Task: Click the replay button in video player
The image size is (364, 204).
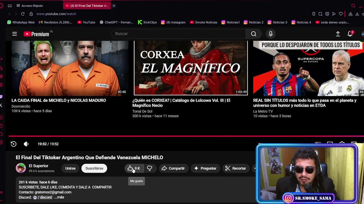Action: coord(13,144)
